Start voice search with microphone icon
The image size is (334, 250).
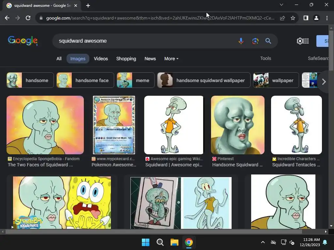(241, 41)
